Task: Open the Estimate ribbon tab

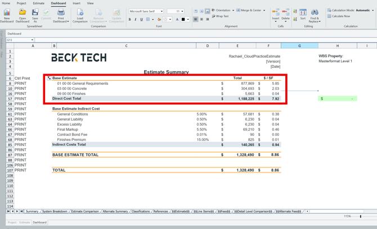Action: [x=38, y=3]
